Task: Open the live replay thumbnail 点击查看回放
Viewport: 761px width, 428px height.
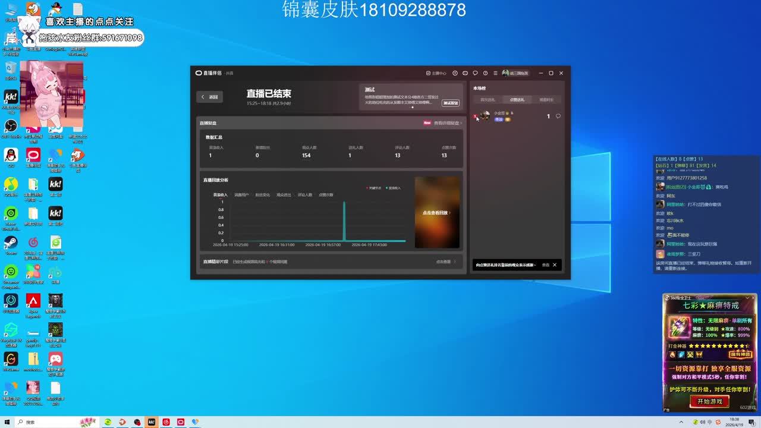Action: [437, 212]
